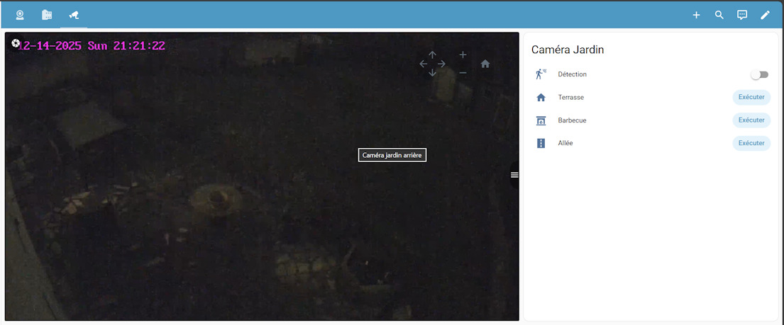Select the security camera tab
Image resolution: width=784 pixels, height=325 pixels.
click(x=74, y=15)
